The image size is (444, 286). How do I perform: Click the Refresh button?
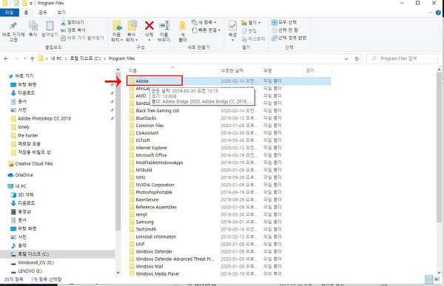(x=357, y=59)
